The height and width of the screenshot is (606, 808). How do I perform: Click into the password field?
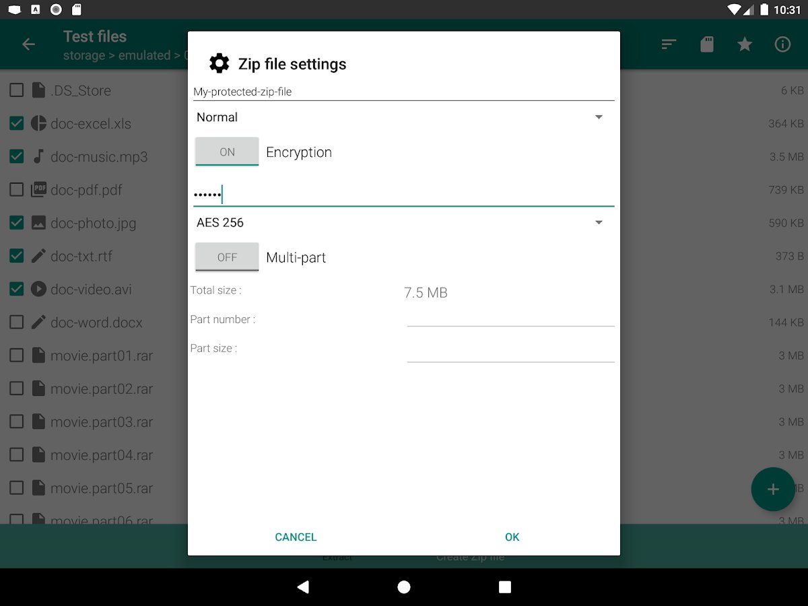pyautogui.click(x=404, y=195)
